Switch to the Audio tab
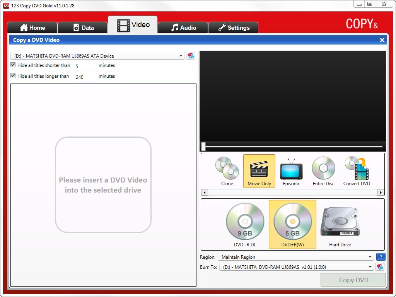Image resolution: width=396 pixels, height=297 pixels. [x=183, y=27]
